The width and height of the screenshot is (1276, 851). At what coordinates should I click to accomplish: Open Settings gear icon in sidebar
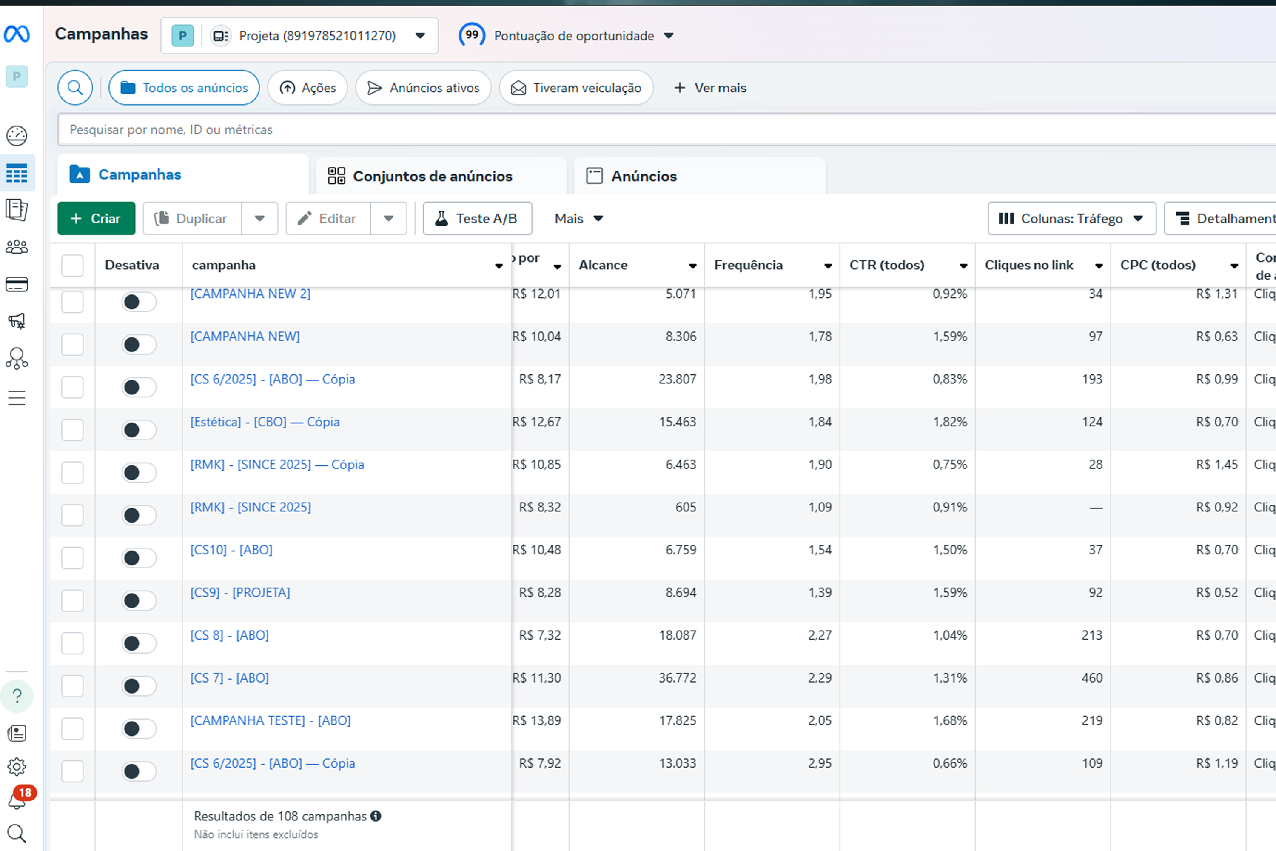(x=17, y=767)
